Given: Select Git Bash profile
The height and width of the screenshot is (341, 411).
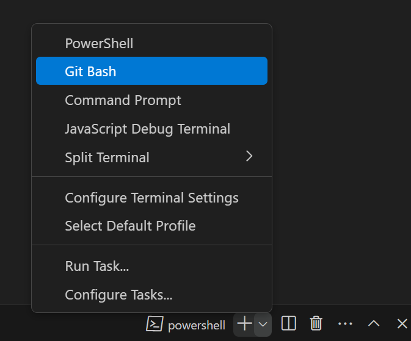Looking at the screenshot, I should pyautogui.click(x=151, y=71).
